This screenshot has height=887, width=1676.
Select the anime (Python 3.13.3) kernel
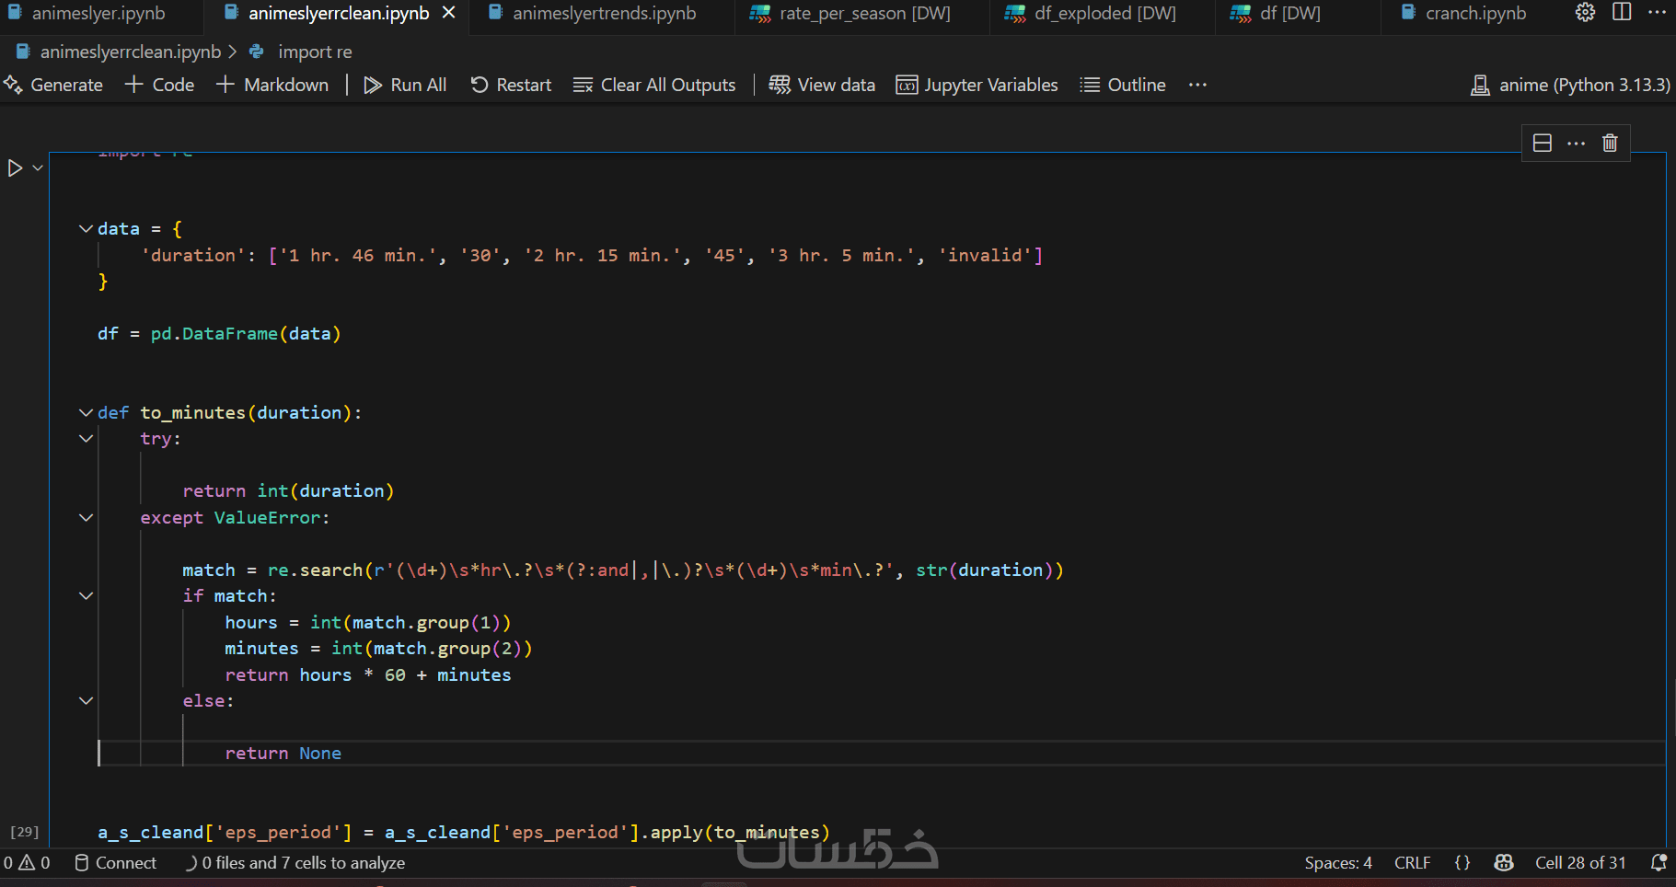click(1570, 85)
